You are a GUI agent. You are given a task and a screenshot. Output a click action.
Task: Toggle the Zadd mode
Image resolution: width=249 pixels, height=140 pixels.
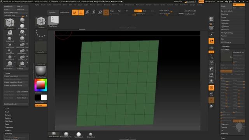(138, 11)
